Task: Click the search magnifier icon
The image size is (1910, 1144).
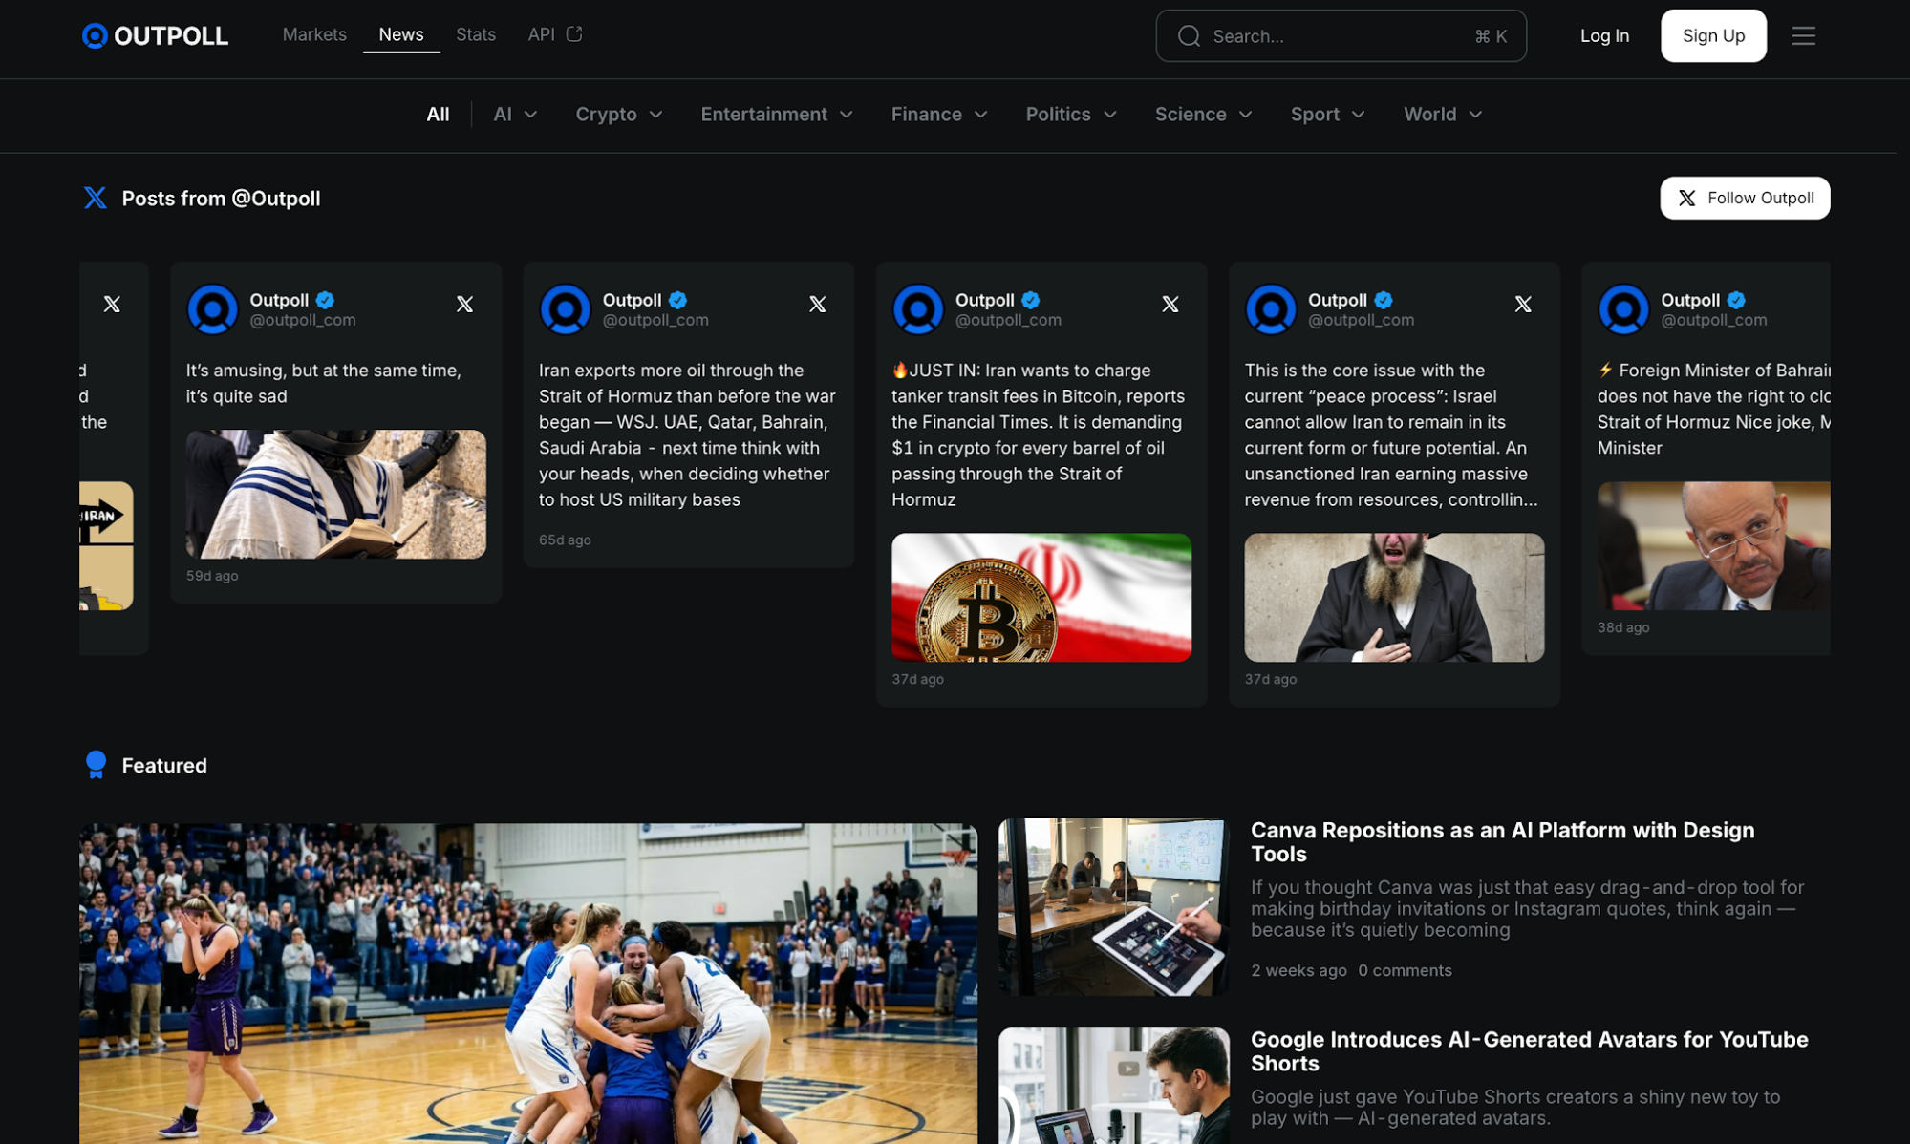Action: coord(1189,36)
